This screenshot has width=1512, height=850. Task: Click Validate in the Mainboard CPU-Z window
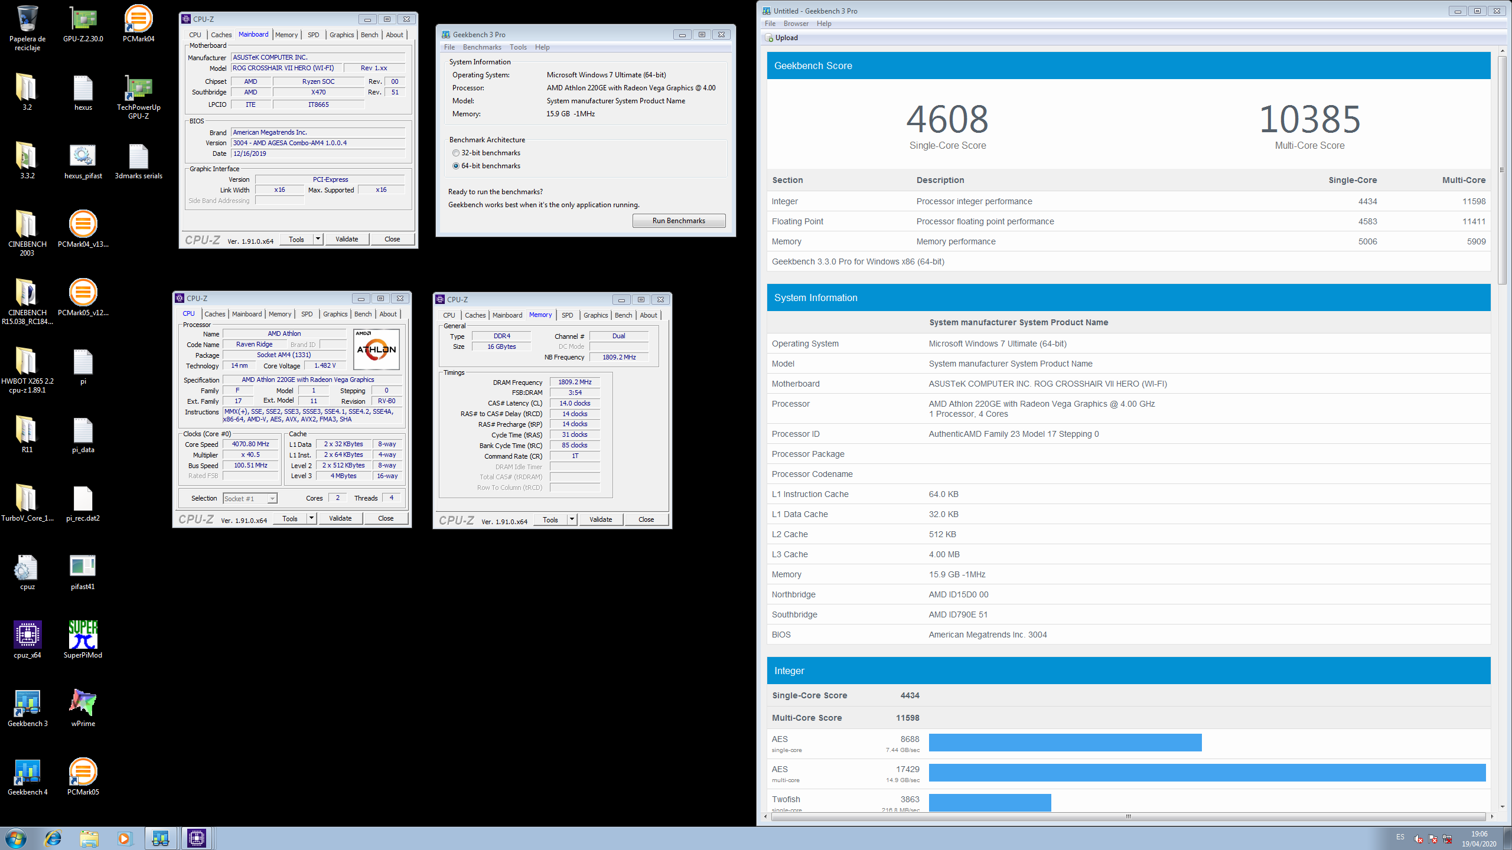pos(347,239)
